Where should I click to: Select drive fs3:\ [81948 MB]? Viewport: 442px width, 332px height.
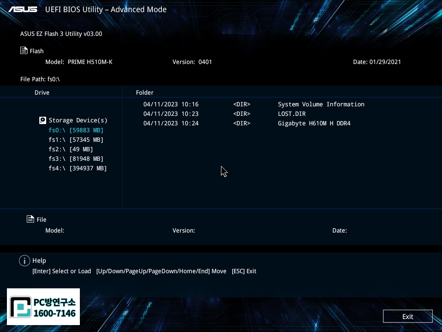click(x=76, y=159)
